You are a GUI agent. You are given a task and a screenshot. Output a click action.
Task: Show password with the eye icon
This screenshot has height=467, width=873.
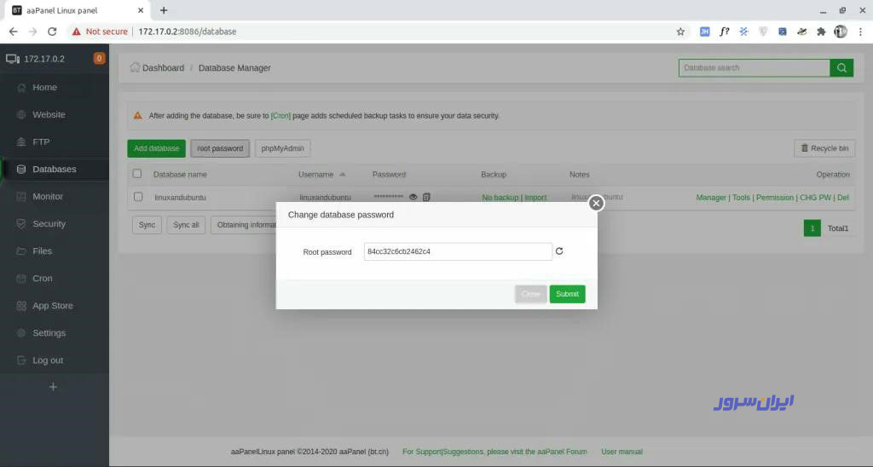pyautogui.click(x=413, y=198)
